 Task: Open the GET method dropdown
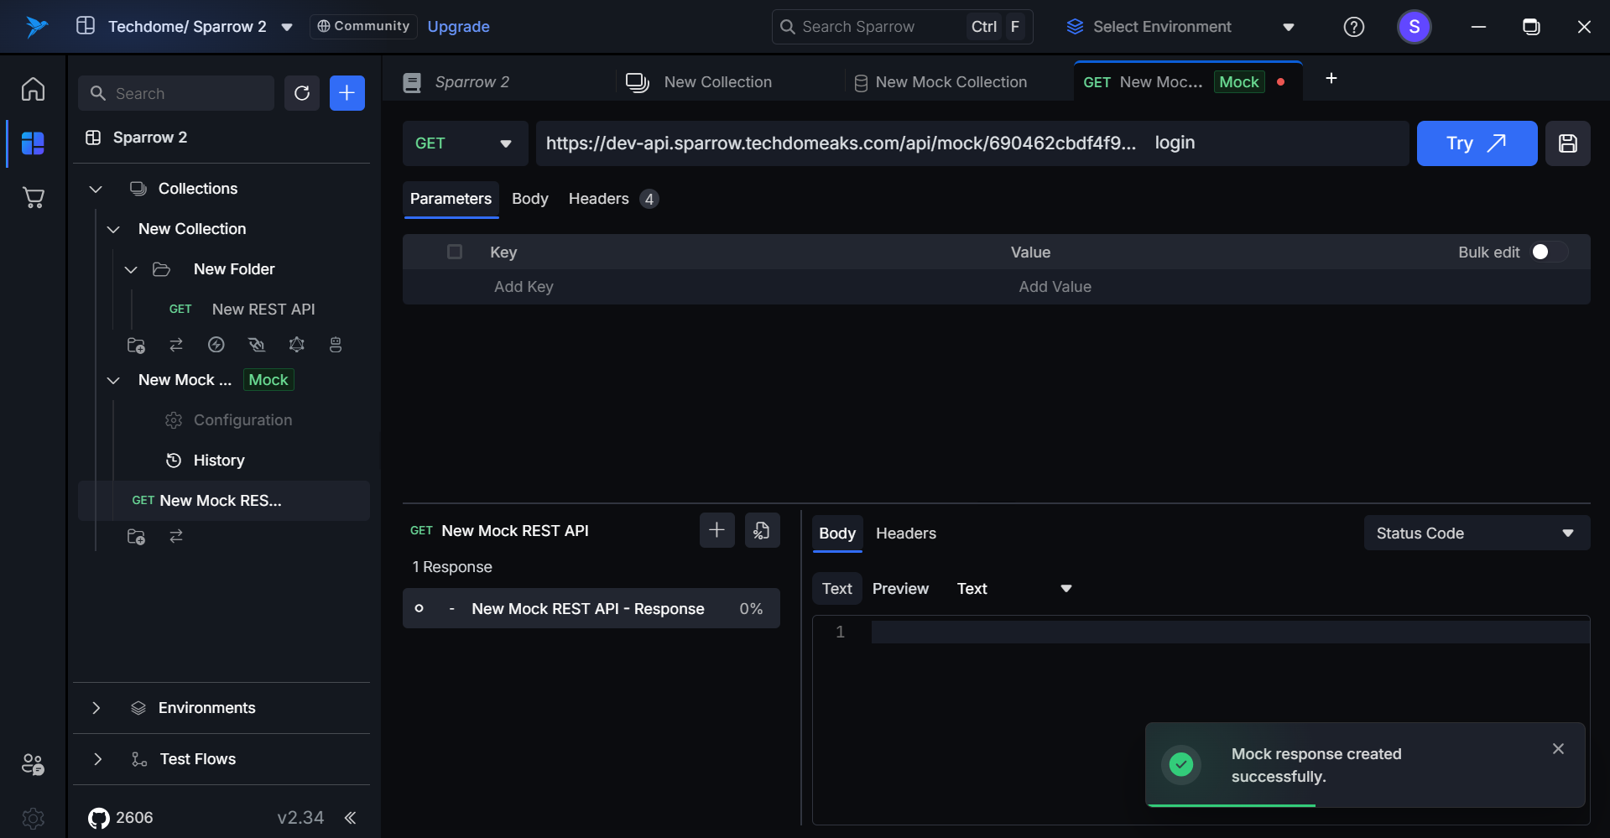[x=464, y=143]
